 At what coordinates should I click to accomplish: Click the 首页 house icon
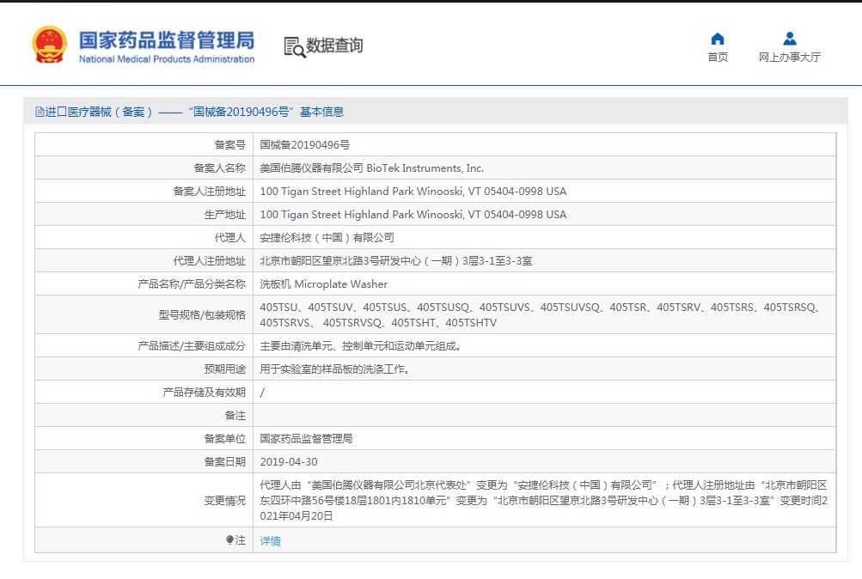tap(718, 39)
